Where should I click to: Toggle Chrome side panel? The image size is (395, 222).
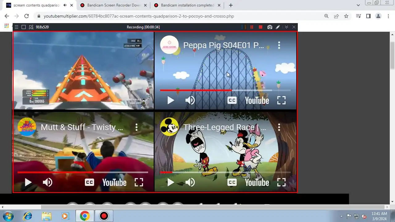pos(368,16)
